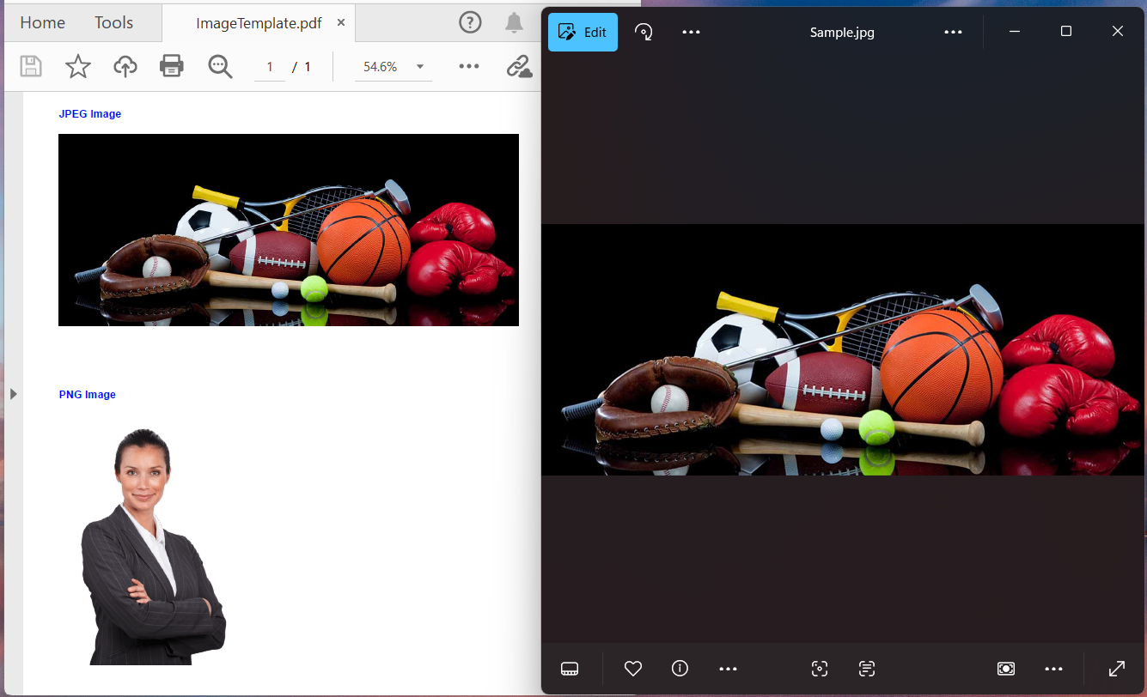Open more options in the PDF toolbar
The height and width of the screenshot is (697, 1147).
click(467, 66)
